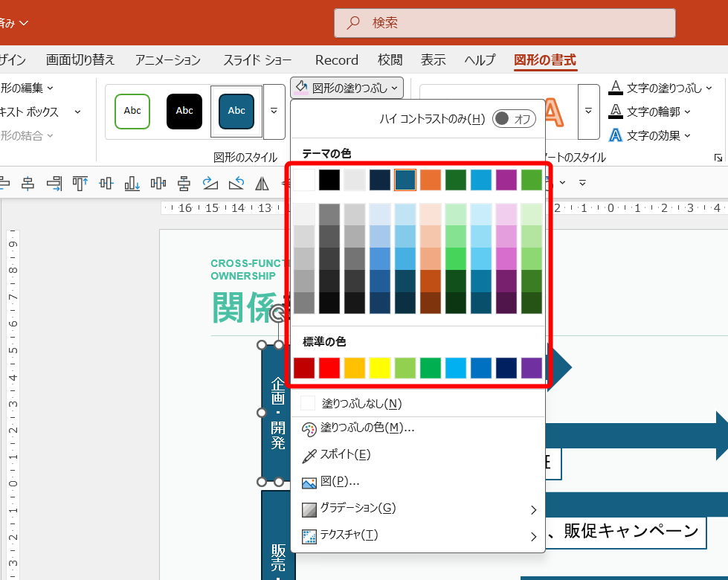Click the 図形の塗りつぶし paint bucket icon

[301, 87]
